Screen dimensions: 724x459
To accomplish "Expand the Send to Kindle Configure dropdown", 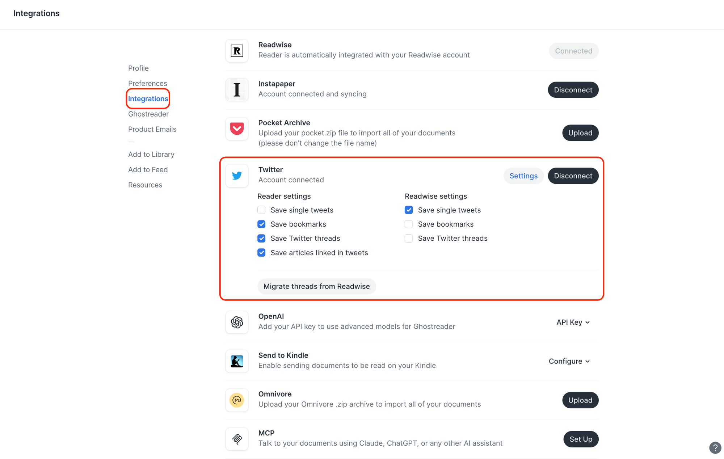I will coord(569,361).
